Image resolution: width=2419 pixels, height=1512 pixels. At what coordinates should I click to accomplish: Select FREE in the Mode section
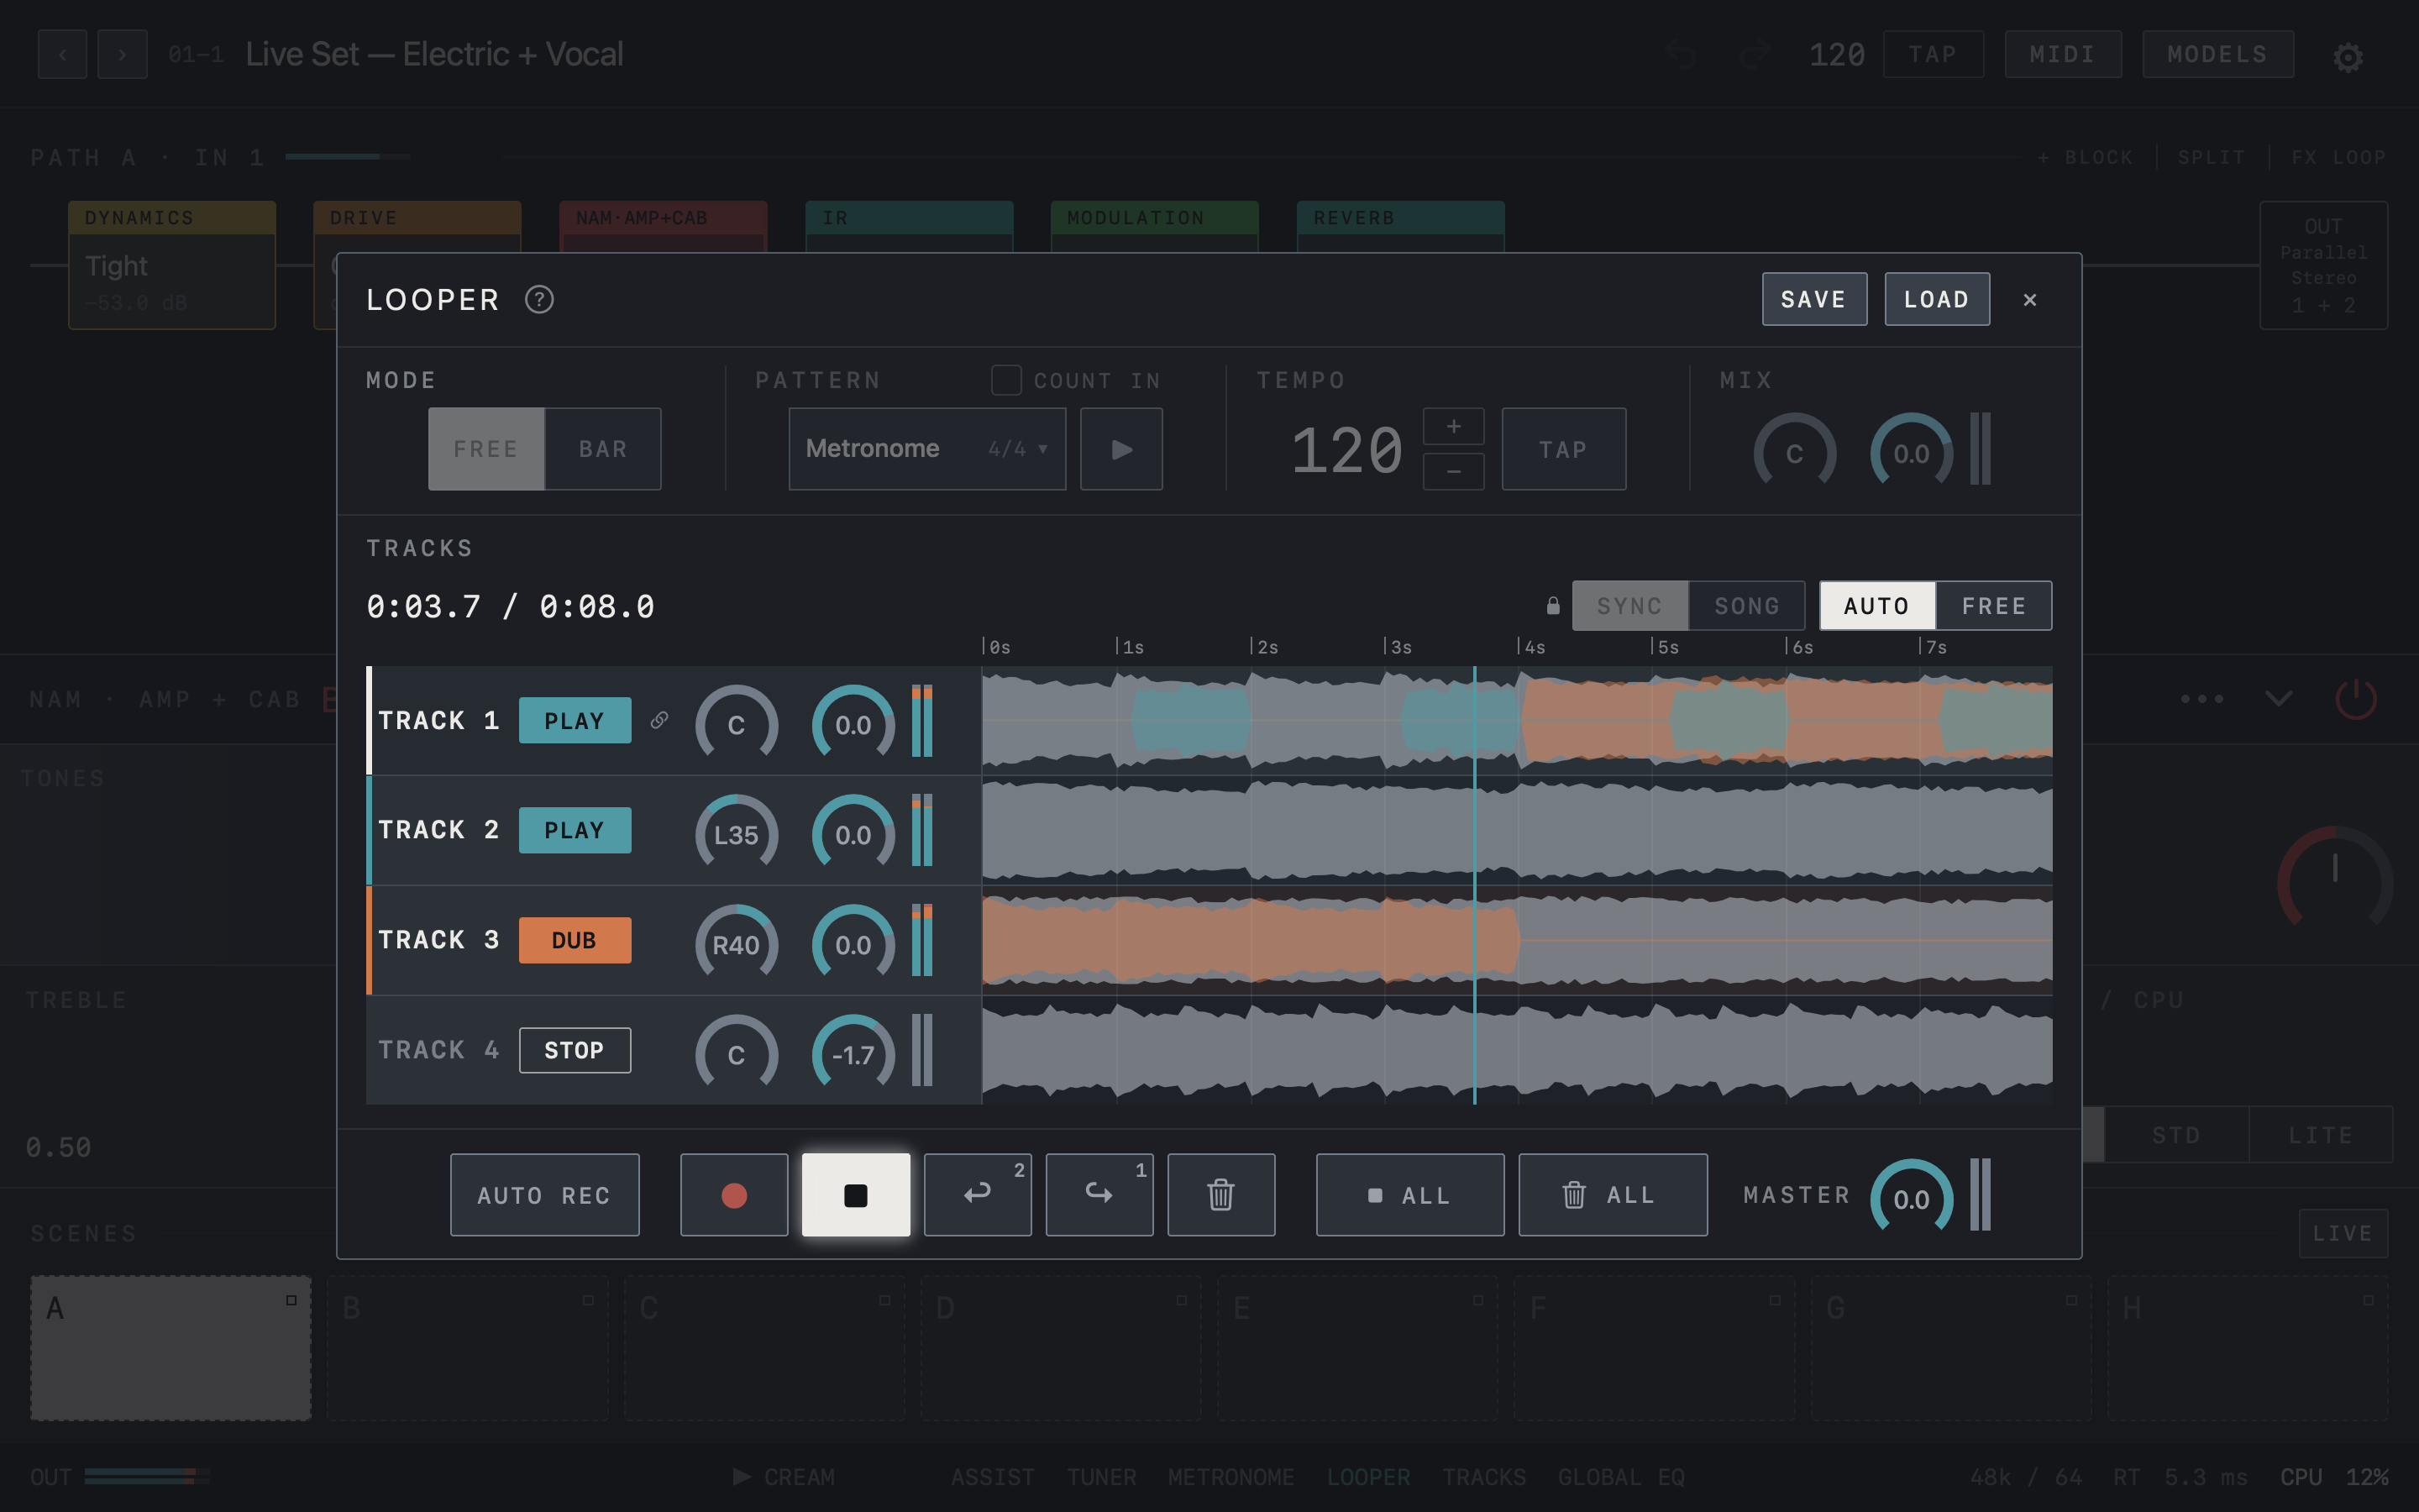coord(487,449)
